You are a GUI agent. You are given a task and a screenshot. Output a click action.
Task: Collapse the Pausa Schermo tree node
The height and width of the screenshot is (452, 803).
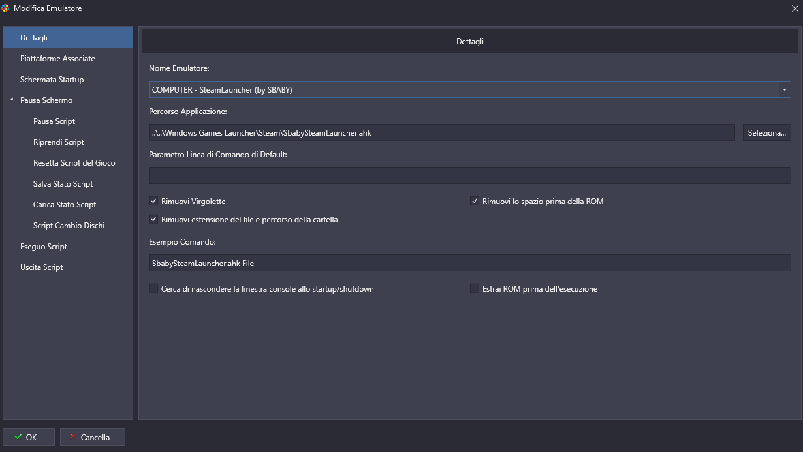pos(11,100)
